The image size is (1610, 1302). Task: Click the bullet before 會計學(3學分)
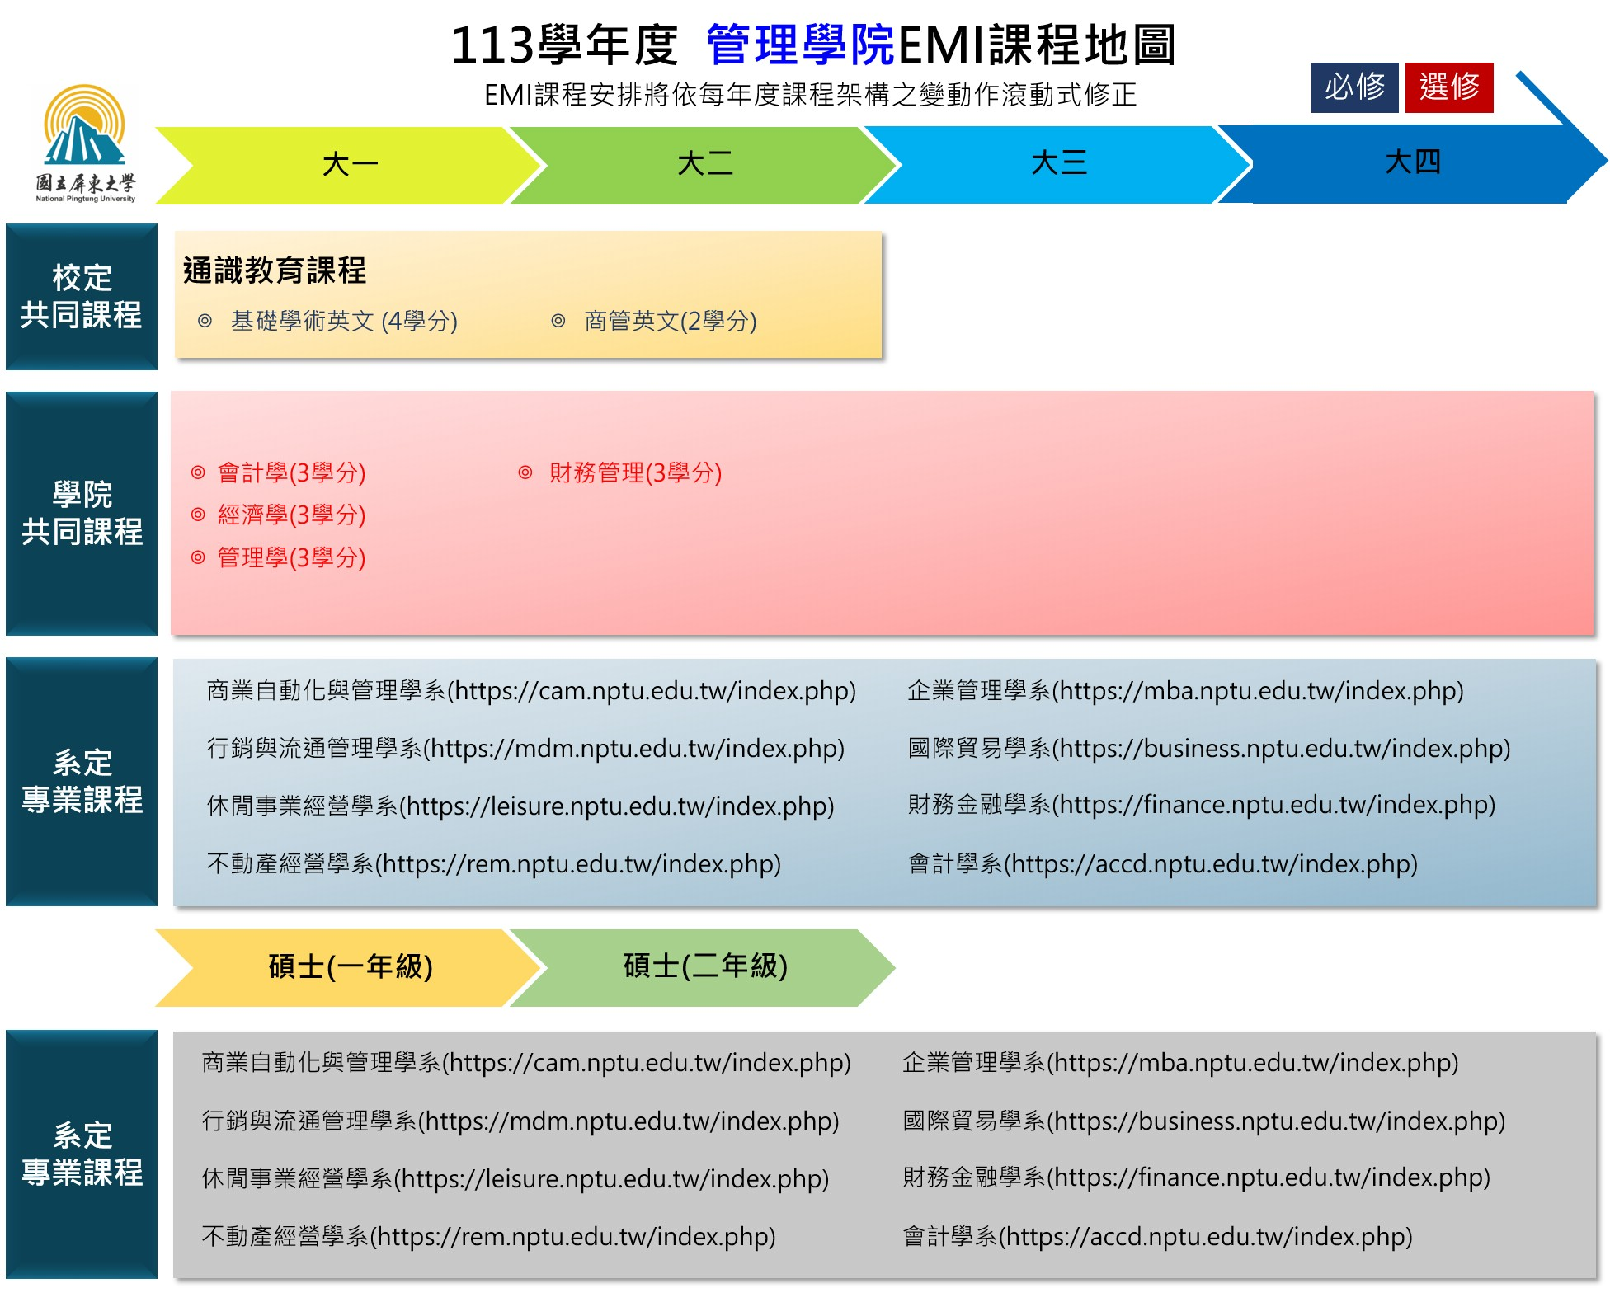point(198,472)
